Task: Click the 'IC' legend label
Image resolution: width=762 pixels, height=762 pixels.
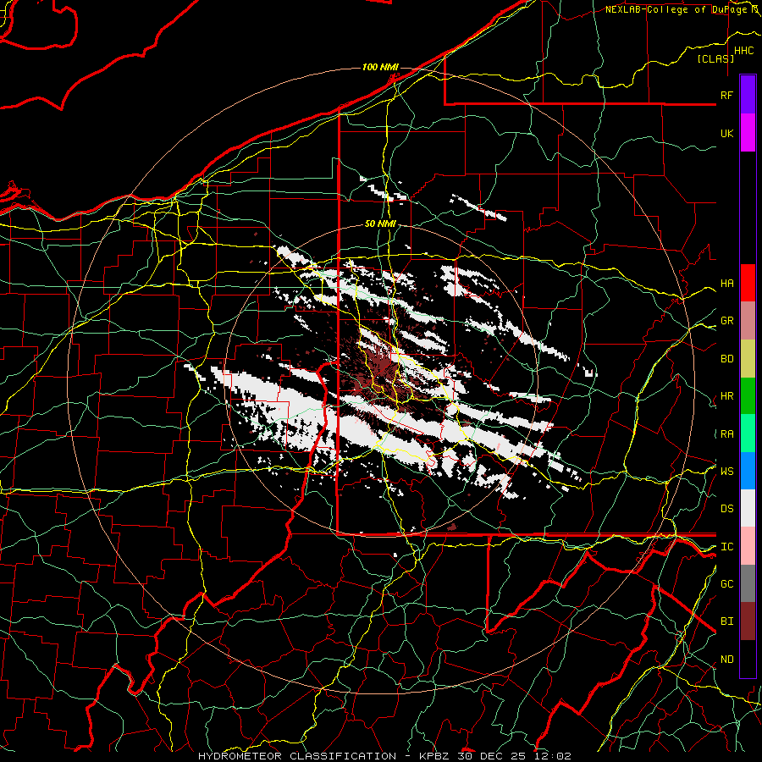Action: (x=726, y=546)
